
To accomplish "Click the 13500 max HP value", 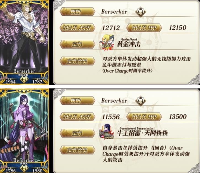I will 178,117.
